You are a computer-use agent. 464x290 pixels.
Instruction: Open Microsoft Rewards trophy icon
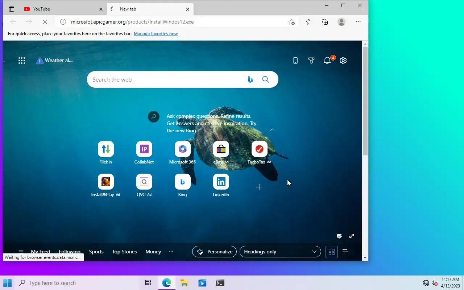[311, 61]
